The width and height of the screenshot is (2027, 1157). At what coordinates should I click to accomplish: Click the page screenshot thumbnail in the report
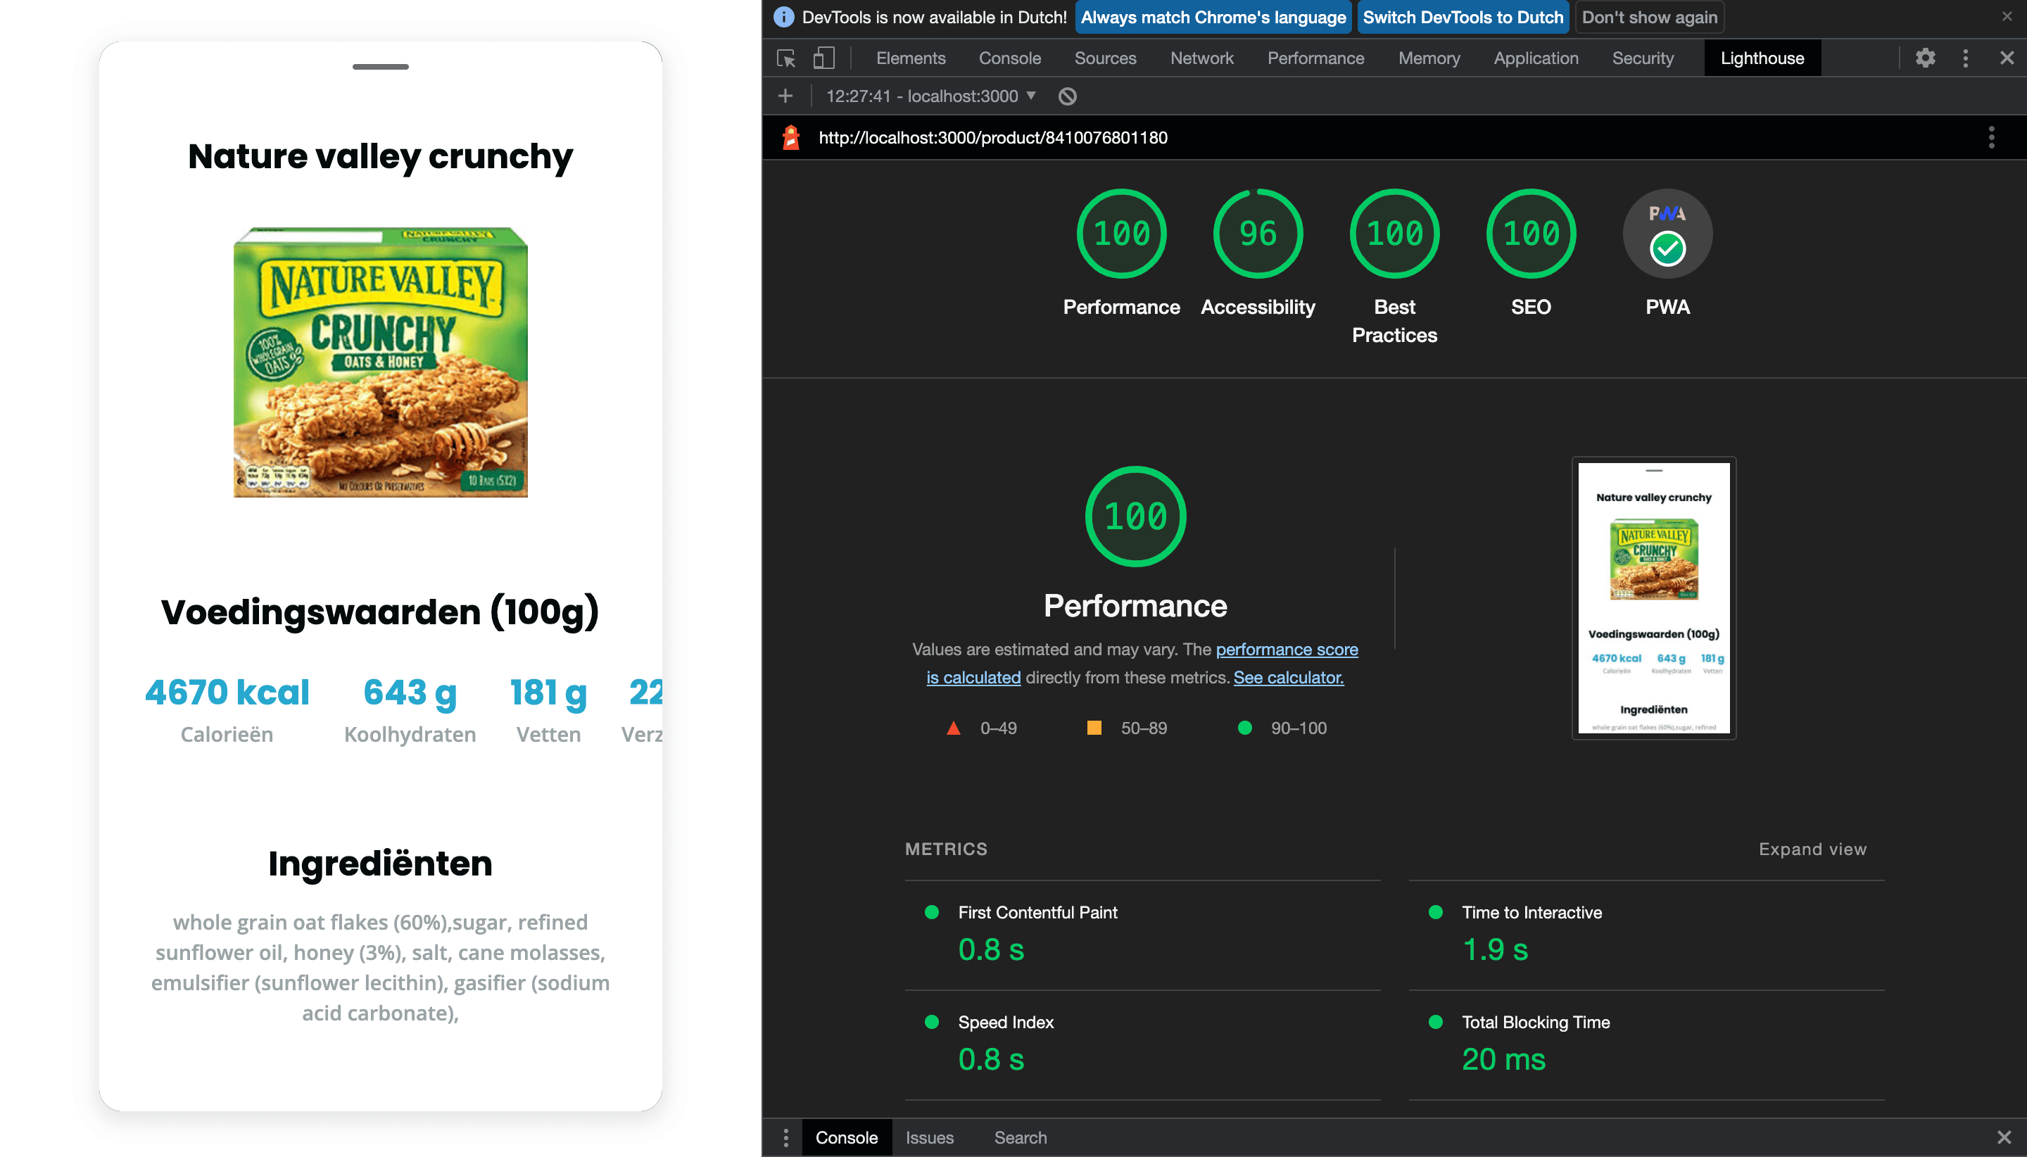tap(1653, 598)
